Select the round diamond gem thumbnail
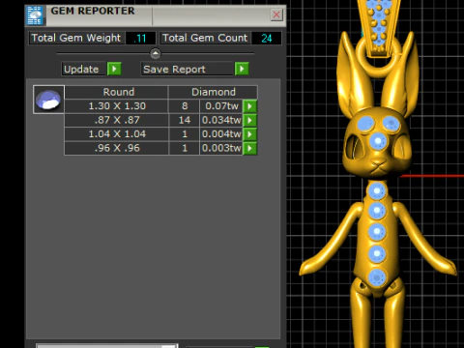This screenshot has height=348, width=464. point(48,100)
